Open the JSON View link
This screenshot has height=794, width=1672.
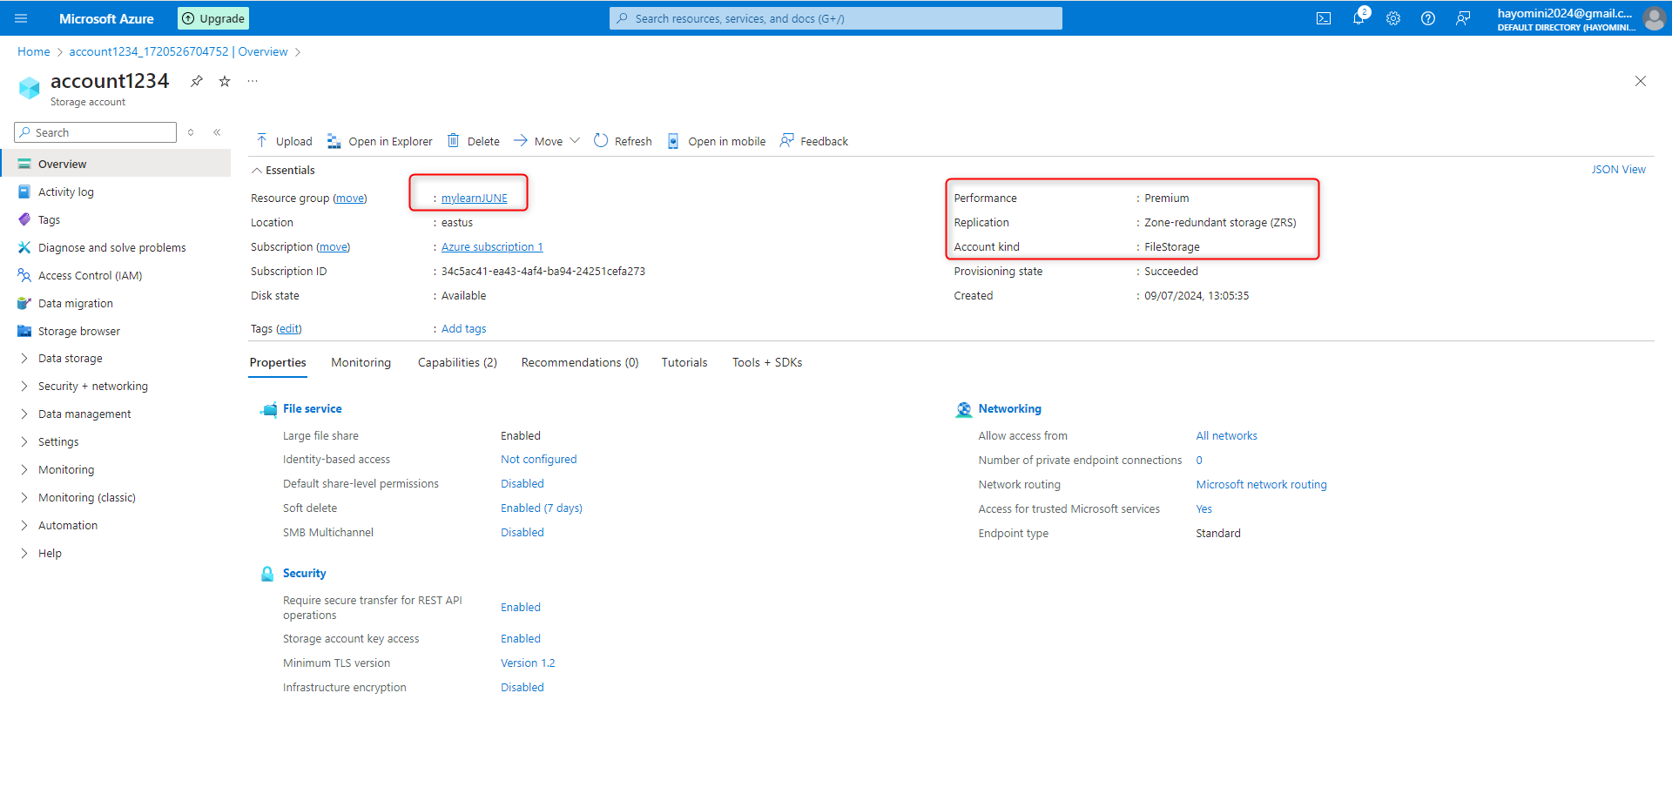point(1618,170)
